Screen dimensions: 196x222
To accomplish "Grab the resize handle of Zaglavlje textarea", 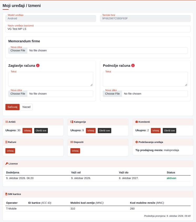I will coord(92,85).
